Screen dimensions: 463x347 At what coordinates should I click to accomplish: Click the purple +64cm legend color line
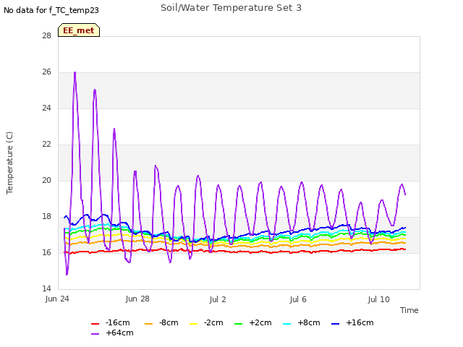point(95,334)
